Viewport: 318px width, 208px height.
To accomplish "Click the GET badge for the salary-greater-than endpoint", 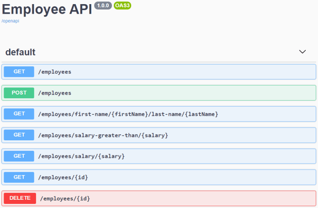I will [x=19, y=135].
